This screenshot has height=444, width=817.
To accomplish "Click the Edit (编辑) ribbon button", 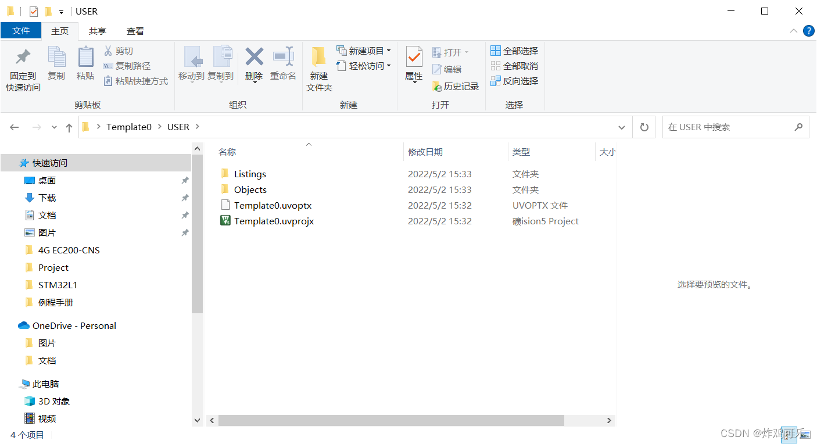I will 447,70.
